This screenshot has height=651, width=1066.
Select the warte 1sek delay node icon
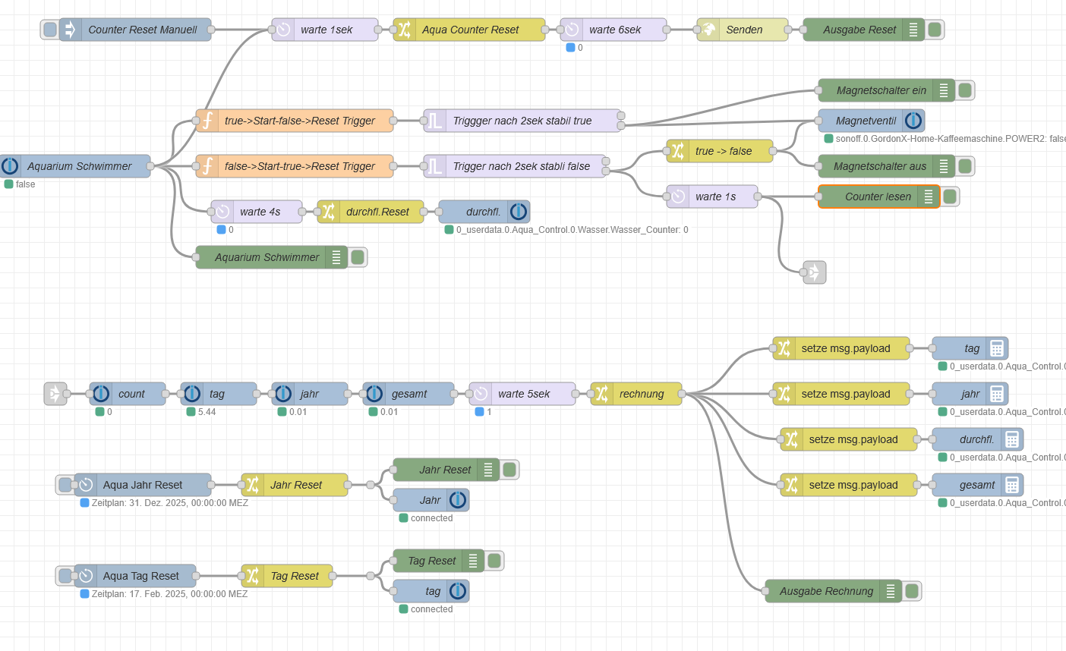click(283, 30)
